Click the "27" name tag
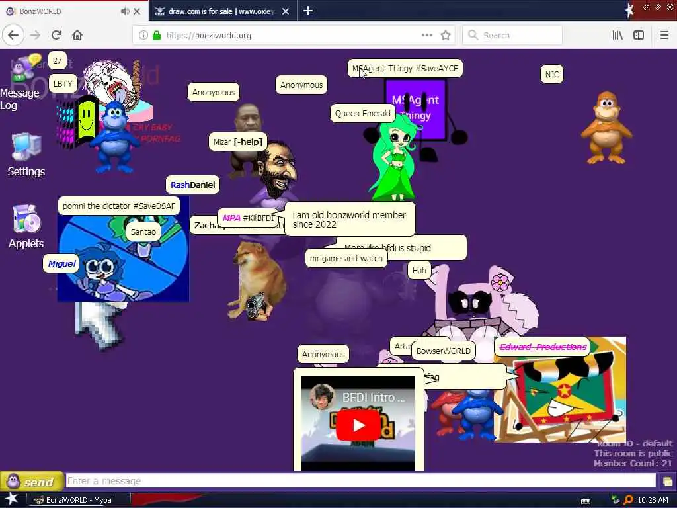 coord(58,60)
